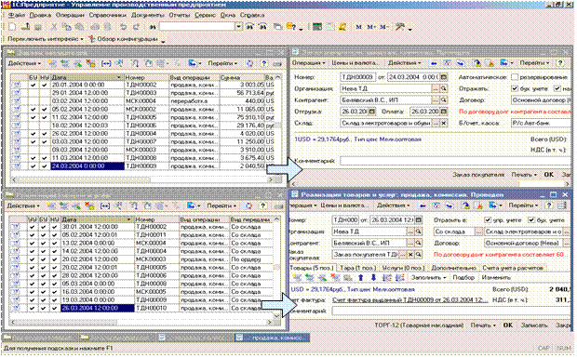The image size is (577, 358).
Task: Toggle the бух. учете checkbox in lower form
Action: pos(531,219)
